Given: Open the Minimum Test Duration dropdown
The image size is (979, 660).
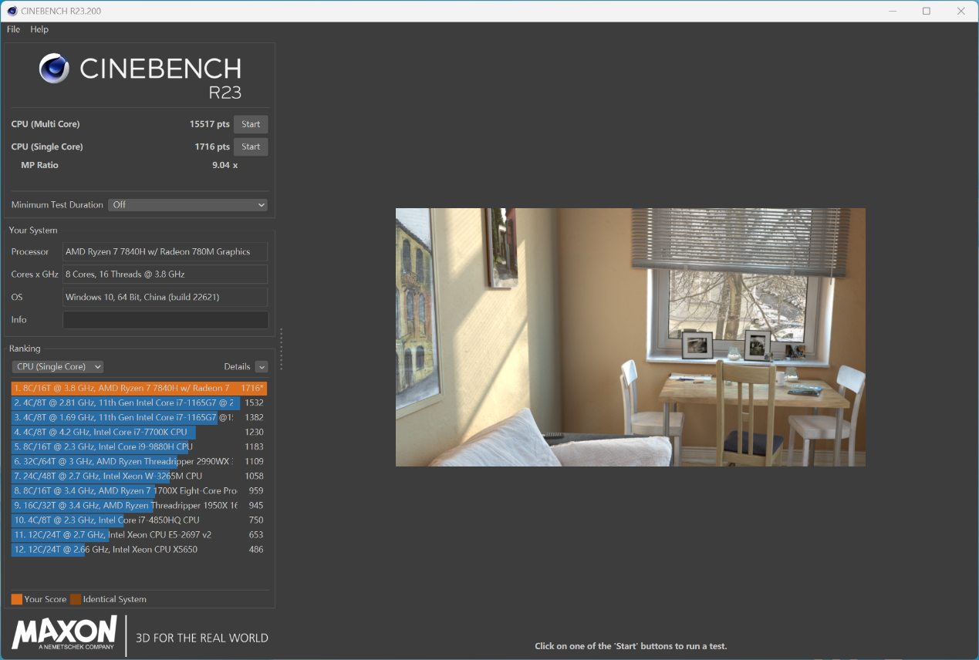Looking at the screenshot, I should point(187,205).
